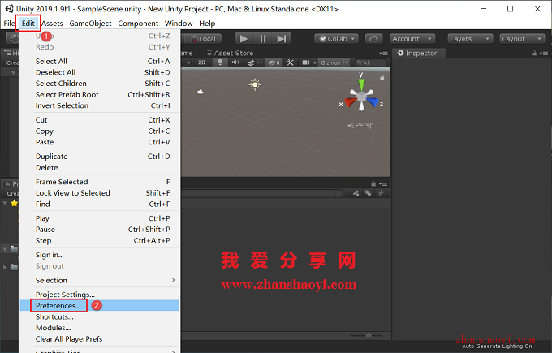Viewport: 552px width, 353px height.
Task: Choose Project Settings... from Edit menu
Action: 100,295
